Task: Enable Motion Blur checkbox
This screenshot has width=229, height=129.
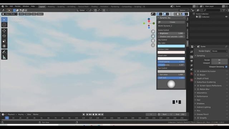Action: 198,89
